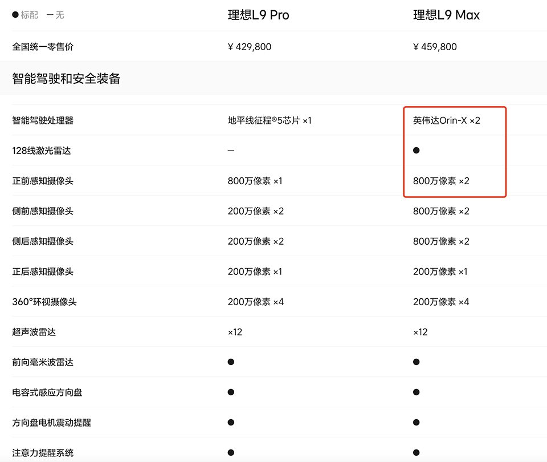Select the 侧后感知摄像头 row label
This screenshot has height=462, width=547.
(x=43, y=241)
